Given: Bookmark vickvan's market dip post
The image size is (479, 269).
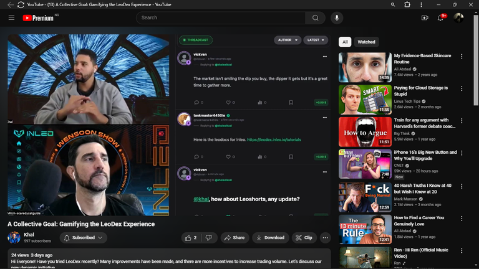Looking at the screenshot, I should [x=291, y=103].
